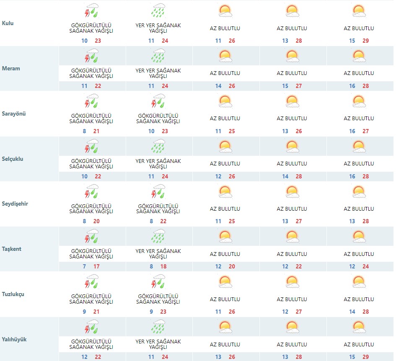Click Meram's scattered showers cloud icon

[x=158, y=56]
